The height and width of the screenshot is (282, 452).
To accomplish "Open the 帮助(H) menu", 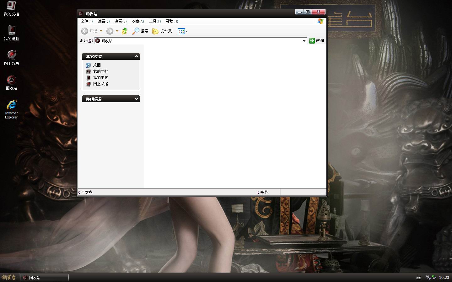I will [x=172, y=21].
